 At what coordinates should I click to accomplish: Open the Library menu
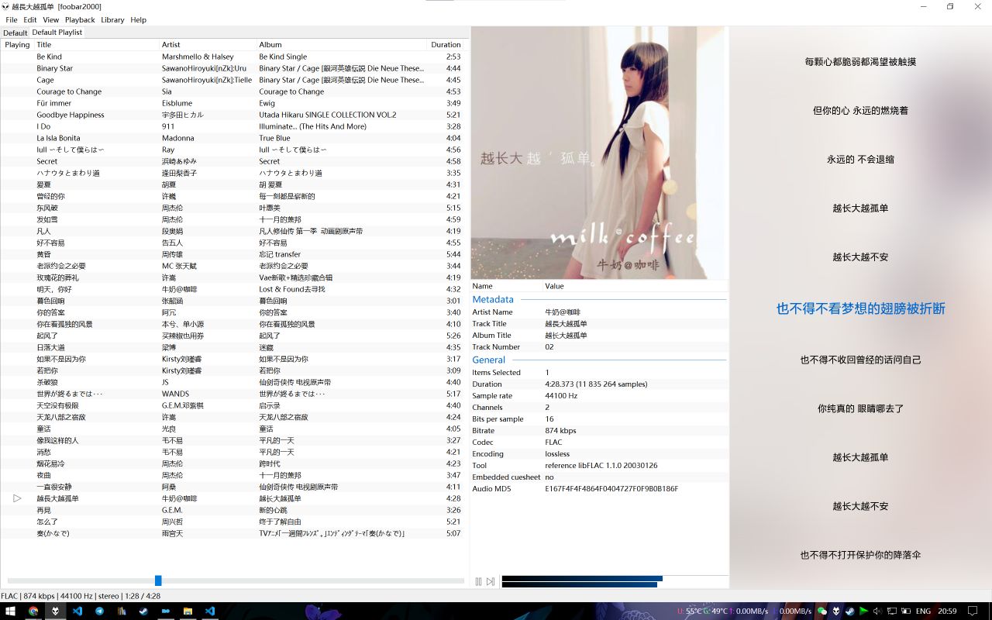point(112,19)
